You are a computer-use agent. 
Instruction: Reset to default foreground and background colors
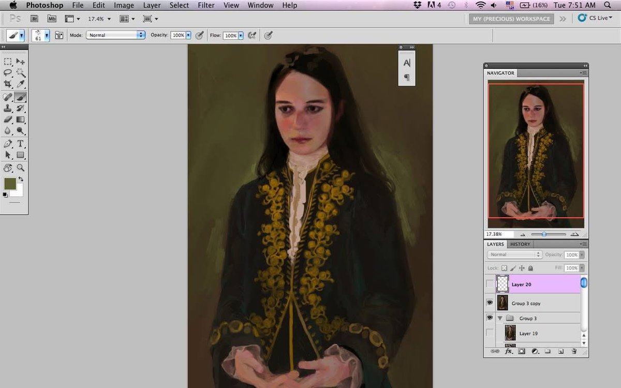5,195
